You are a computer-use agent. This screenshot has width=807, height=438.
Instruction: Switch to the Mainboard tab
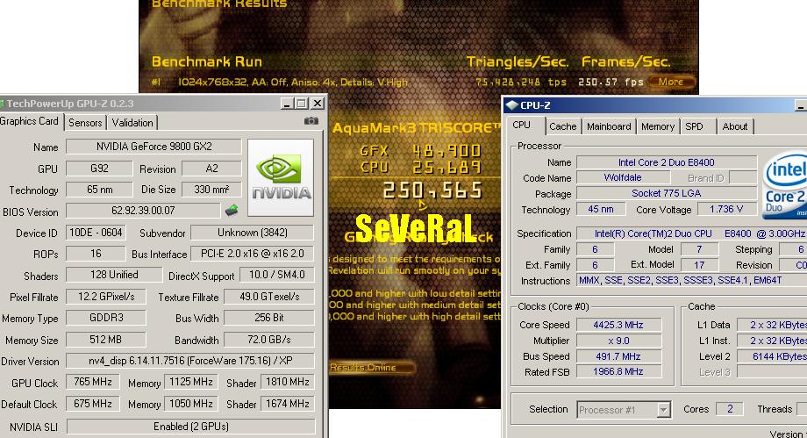click(x=609, y=126)
